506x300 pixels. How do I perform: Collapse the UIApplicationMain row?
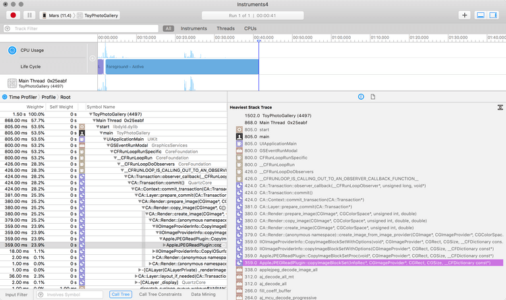tap(105, 140)
